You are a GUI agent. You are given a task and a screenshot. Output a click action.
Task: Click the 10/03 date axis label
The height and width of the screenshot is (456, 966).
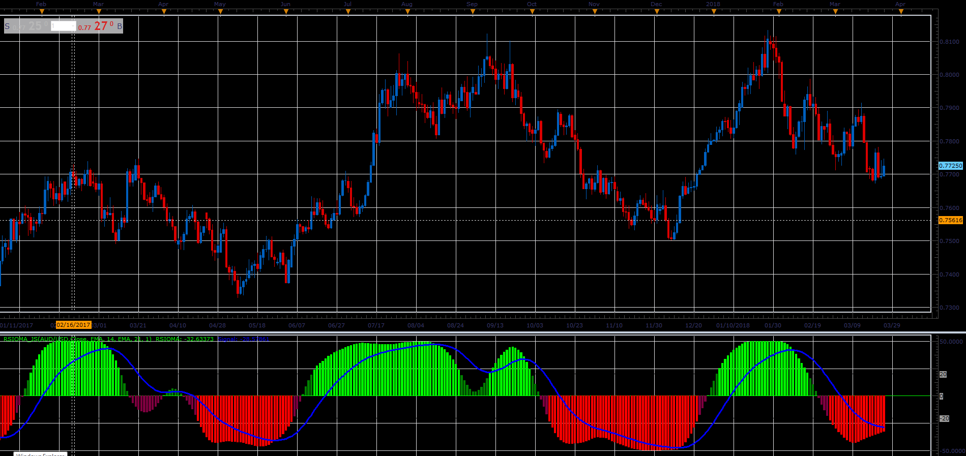tap(535, 325)
